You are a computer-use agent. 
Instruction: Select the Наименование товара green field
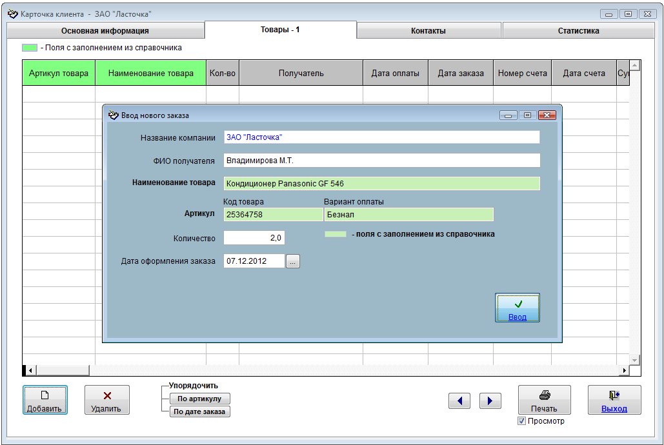click(381, 184)
